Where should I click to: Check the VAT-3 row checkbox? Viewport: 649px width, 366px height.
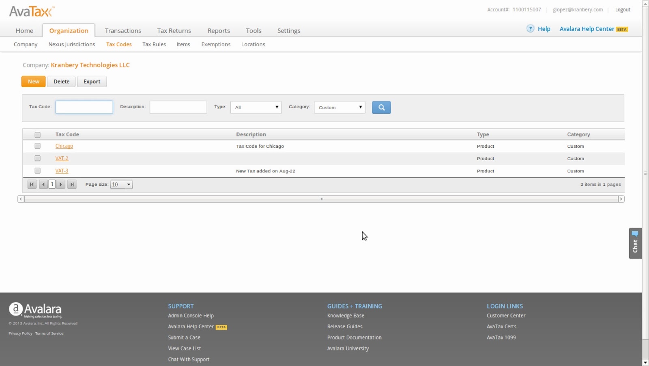pyautogui.click(x=38, y=171)
